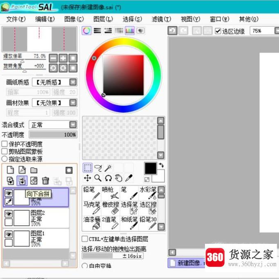
Task: Open the 视图(V) menu
Action: (x=191, y=19)
